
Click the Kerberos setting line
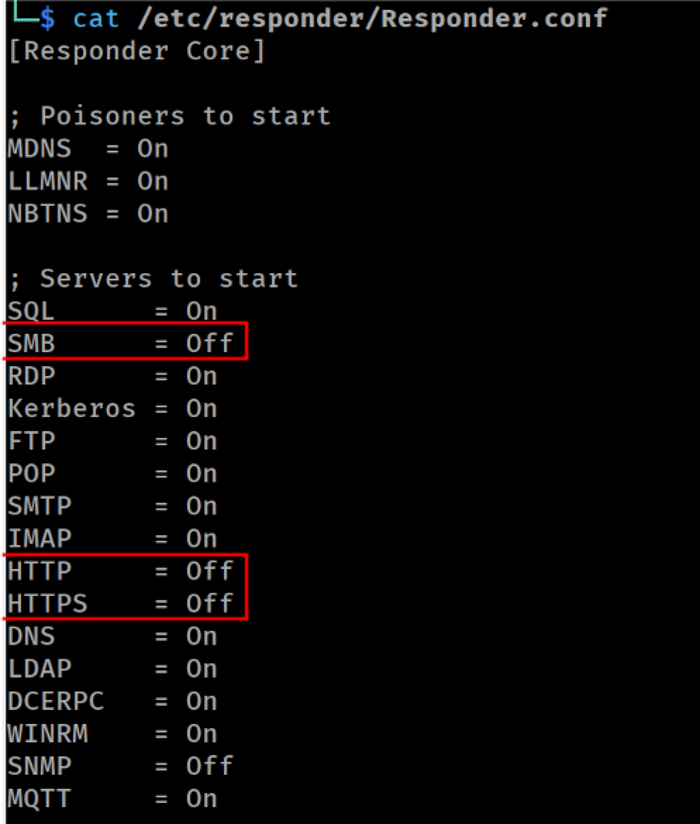[x=112, y=408]
